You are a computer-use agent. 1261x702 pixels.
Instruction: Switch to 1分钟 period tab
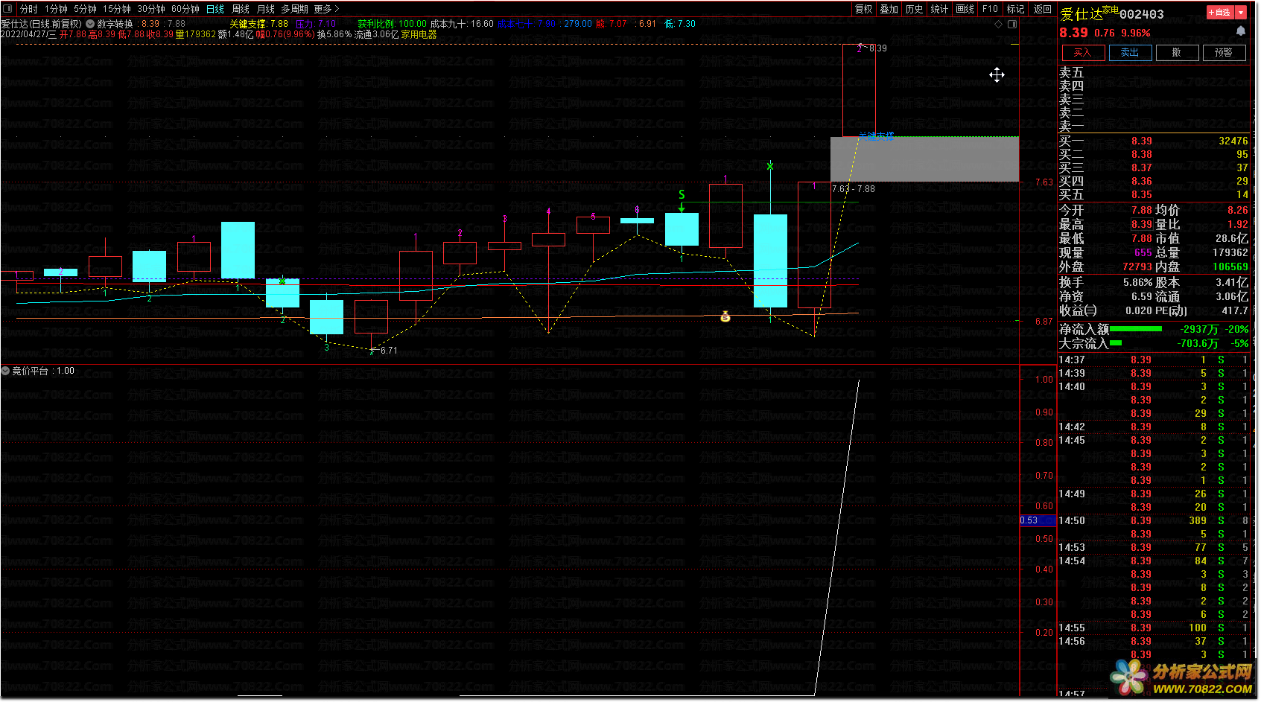[56, 9]
